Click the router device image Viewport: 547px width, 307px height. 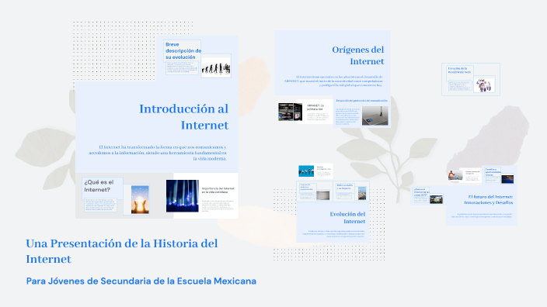375,116
